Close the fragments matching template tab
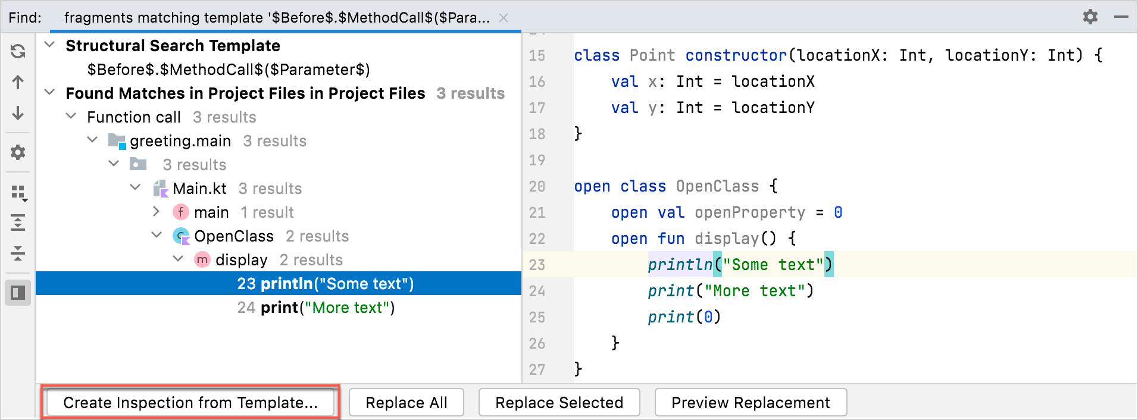 504,18
